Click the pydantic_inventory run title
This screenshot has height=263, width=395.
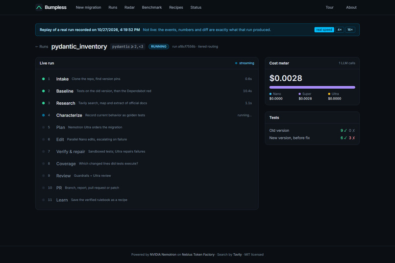coord(79,47)
